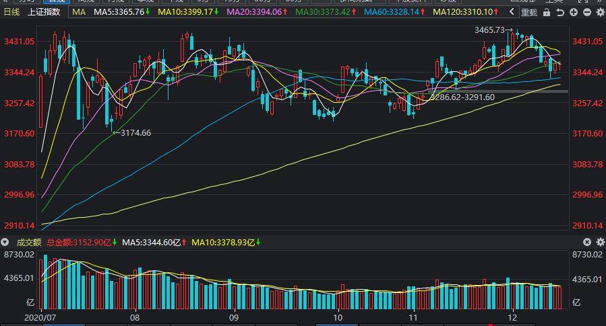
Task: Open chart settings gear at top right
Action: tap(600, 12)
